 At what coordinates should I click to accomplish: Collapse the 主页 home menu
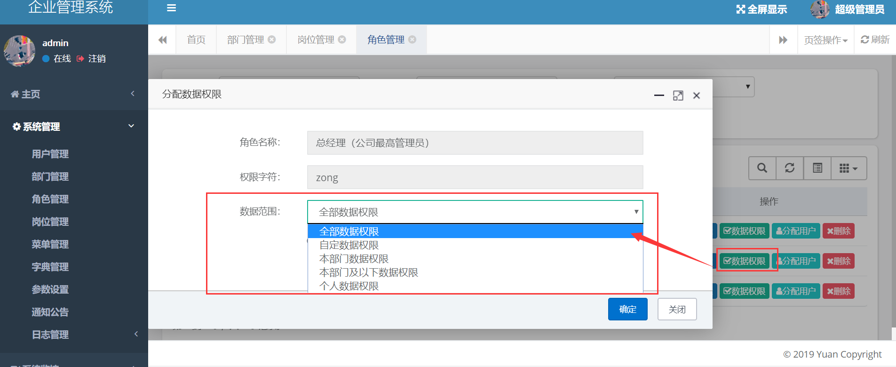point(74,94)
